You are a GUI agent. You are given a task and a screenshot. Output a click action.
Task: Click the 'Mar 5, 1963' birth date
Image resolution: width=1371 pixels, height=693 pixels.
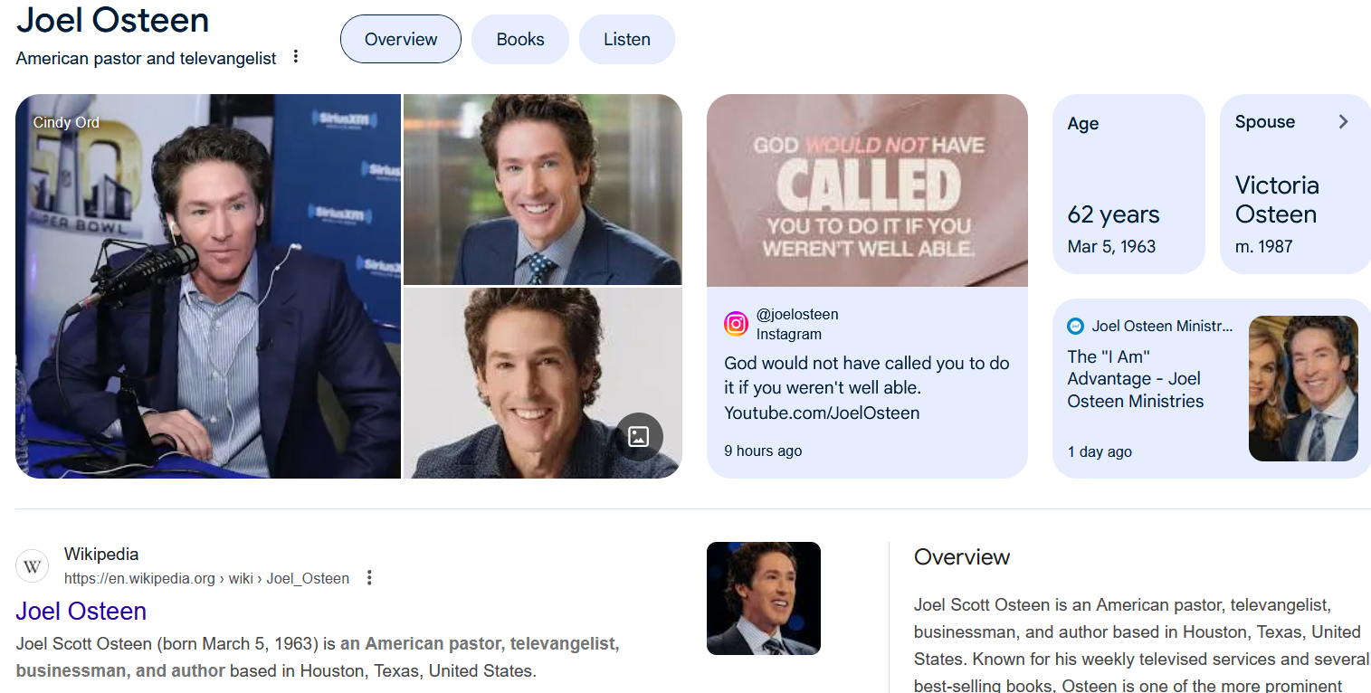[1111, 246]
